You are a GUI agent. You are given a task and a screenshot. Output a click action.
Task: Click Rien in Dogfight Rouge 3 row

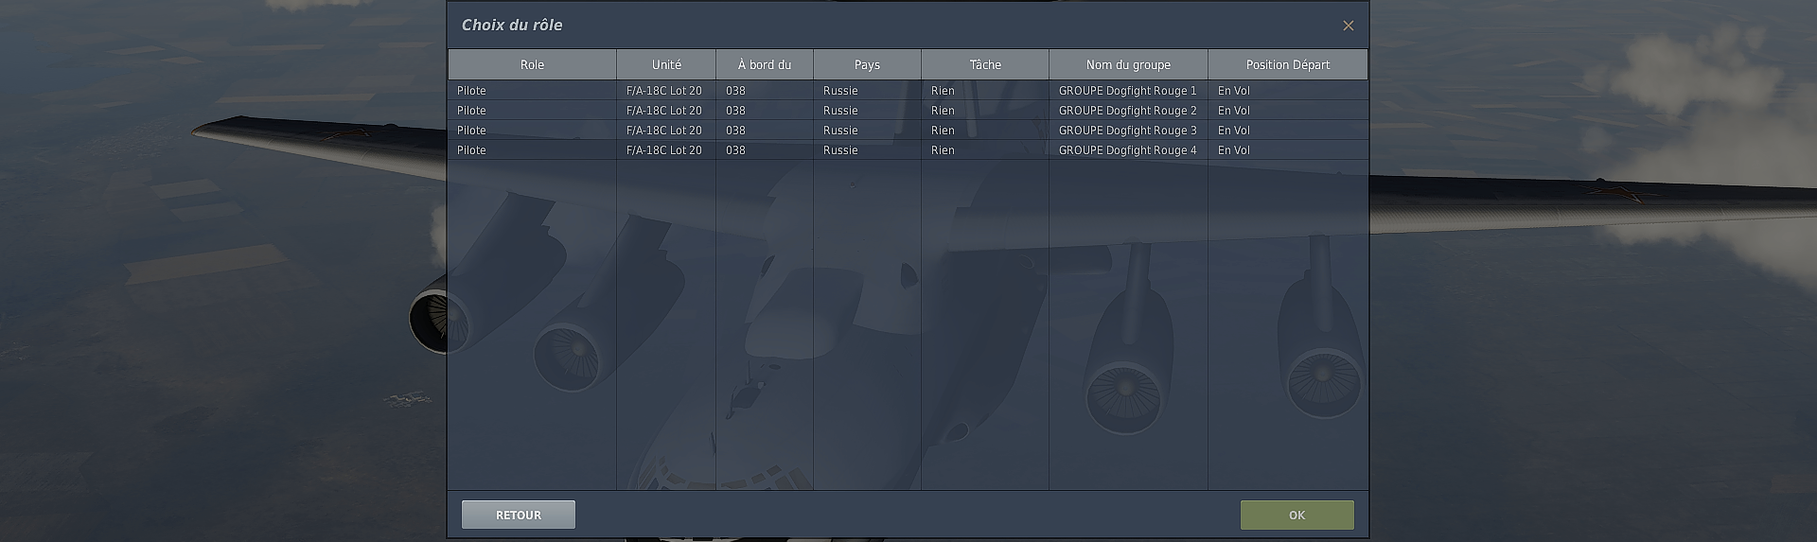tap(943, 131)
